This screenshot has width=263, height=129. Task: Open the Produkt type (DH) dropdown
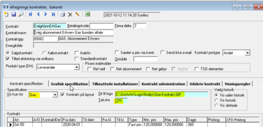click(x=77, y=67)
